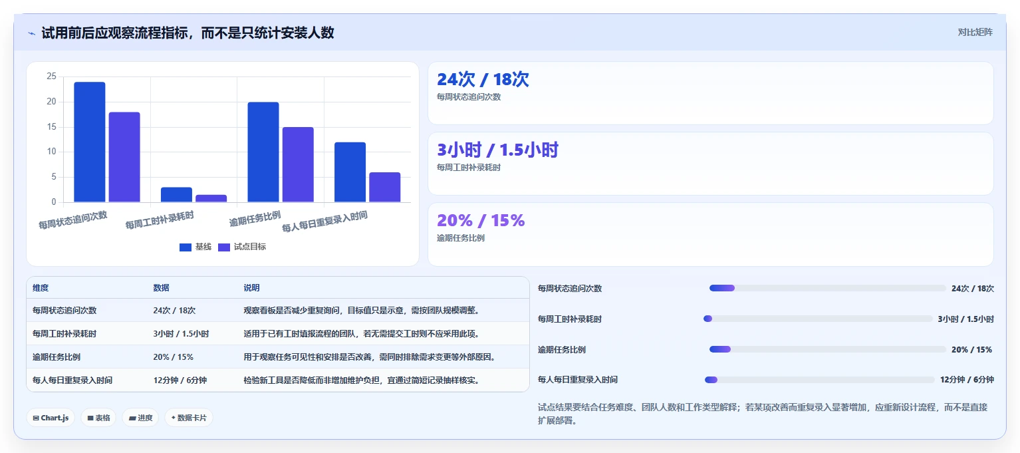Click table cell 每周工时补录耗时 in 维度 column
Image resolution: width=1020 pixels, height=453 pixels.
tap(64, 333)
